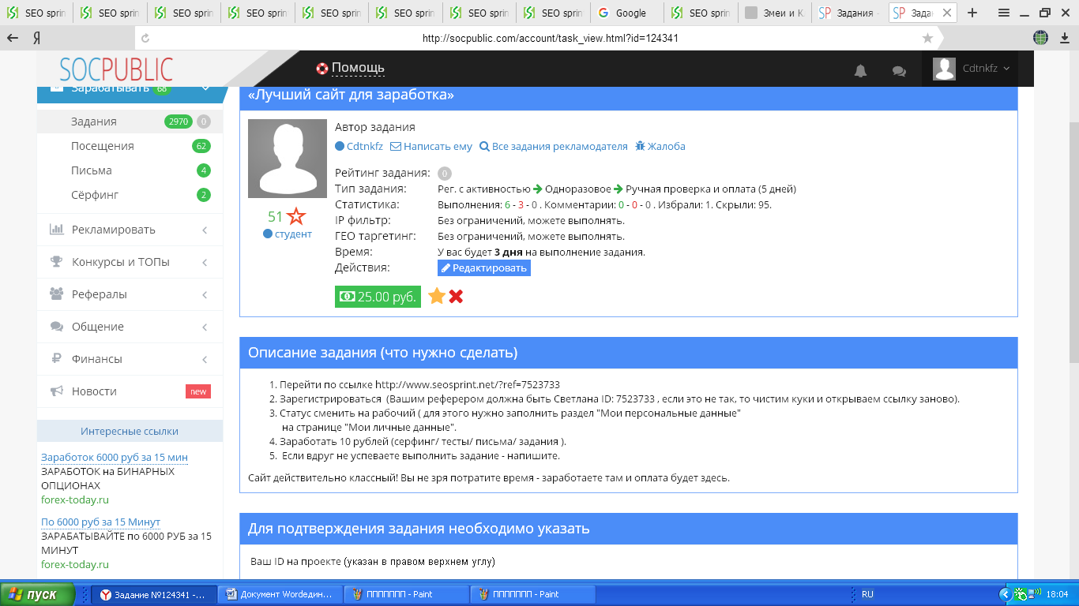
Task: Reload the page with the refresh icon
Action: click(x=145, y=38)
